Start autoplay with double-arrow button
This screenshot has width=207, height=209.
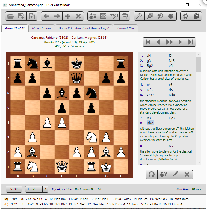[x=169, y=42]
